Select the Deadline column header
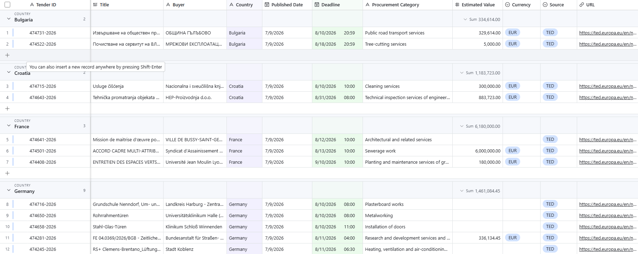The height and width of the screenshot is (254, 638). pyautogui.click(x=337, y=5)
